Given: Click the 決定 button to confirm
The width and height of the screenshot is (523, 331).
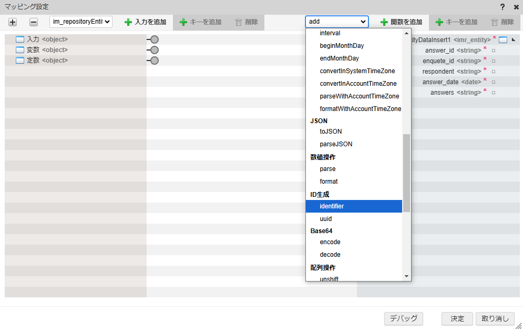Looking at the screenshot, I should point(456,318).
